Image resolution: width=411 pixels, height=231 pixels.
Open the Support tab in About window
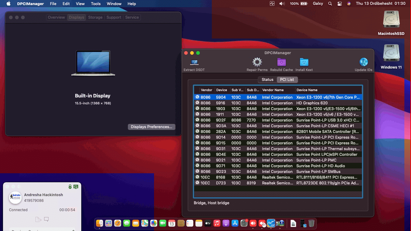(114, 17)
